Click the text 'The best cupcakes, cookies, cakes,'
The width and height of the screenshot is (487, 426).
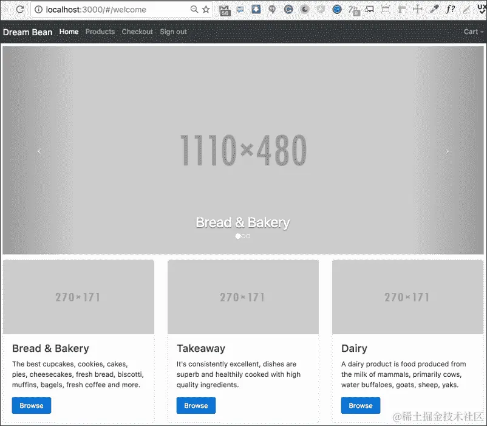click(x=70, y=364)
